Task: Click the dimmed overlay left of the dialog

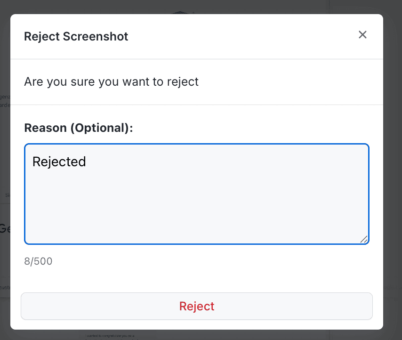Action: (5, 170)
